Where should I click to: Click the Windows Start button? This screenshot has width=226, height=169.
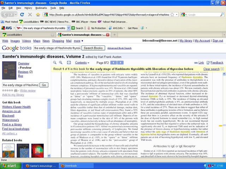[x=11, y=166]
